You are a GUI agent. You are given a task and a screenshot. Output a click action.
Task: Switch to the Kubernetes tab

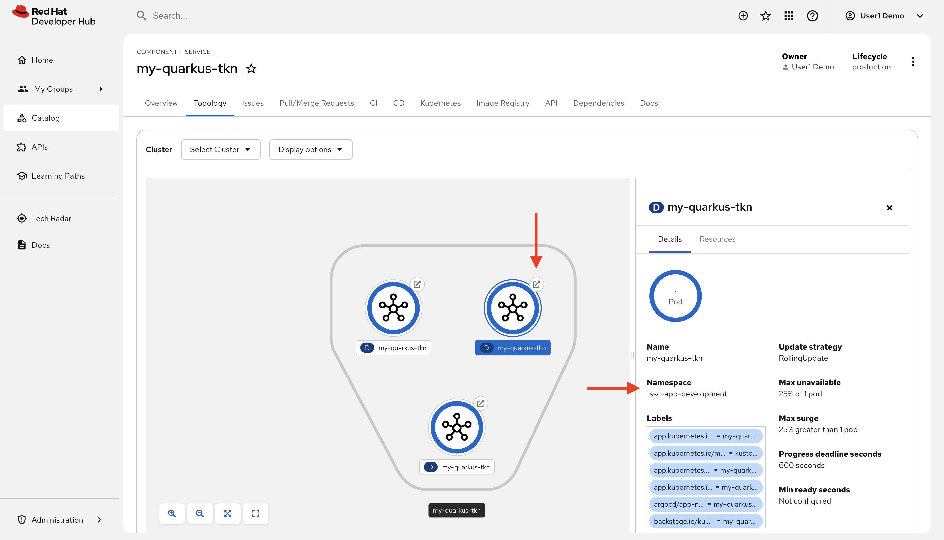(x=440, y=103)
